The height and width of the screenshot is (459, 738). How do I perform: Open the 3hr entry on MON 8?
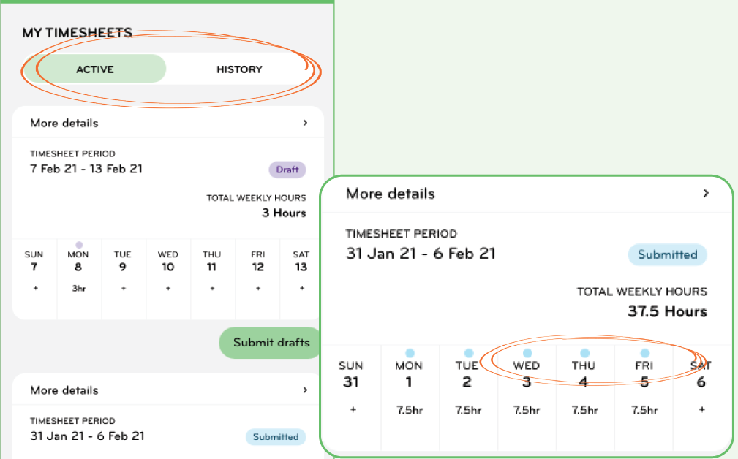click(79, 288)
